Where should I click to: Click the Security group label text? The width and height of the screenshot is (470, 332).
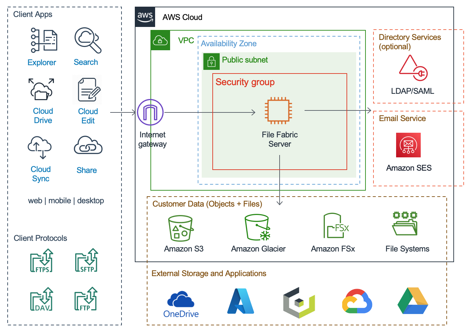pos(245,82)
